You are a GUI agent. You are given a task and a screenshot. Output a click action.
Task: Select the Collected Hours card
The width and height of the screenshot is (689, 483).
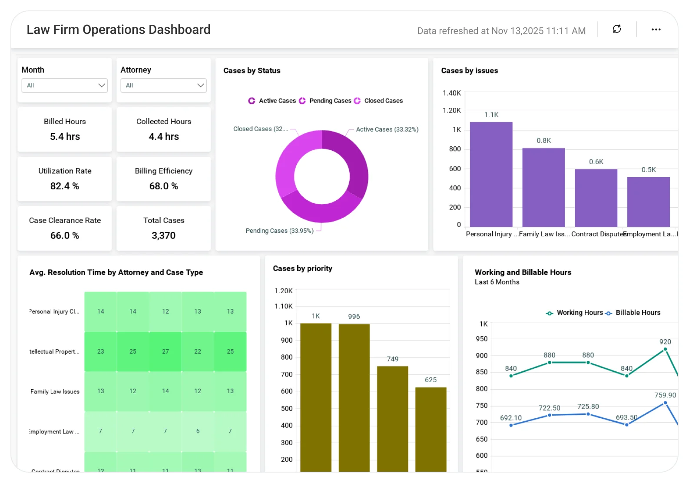coord(163,129)
